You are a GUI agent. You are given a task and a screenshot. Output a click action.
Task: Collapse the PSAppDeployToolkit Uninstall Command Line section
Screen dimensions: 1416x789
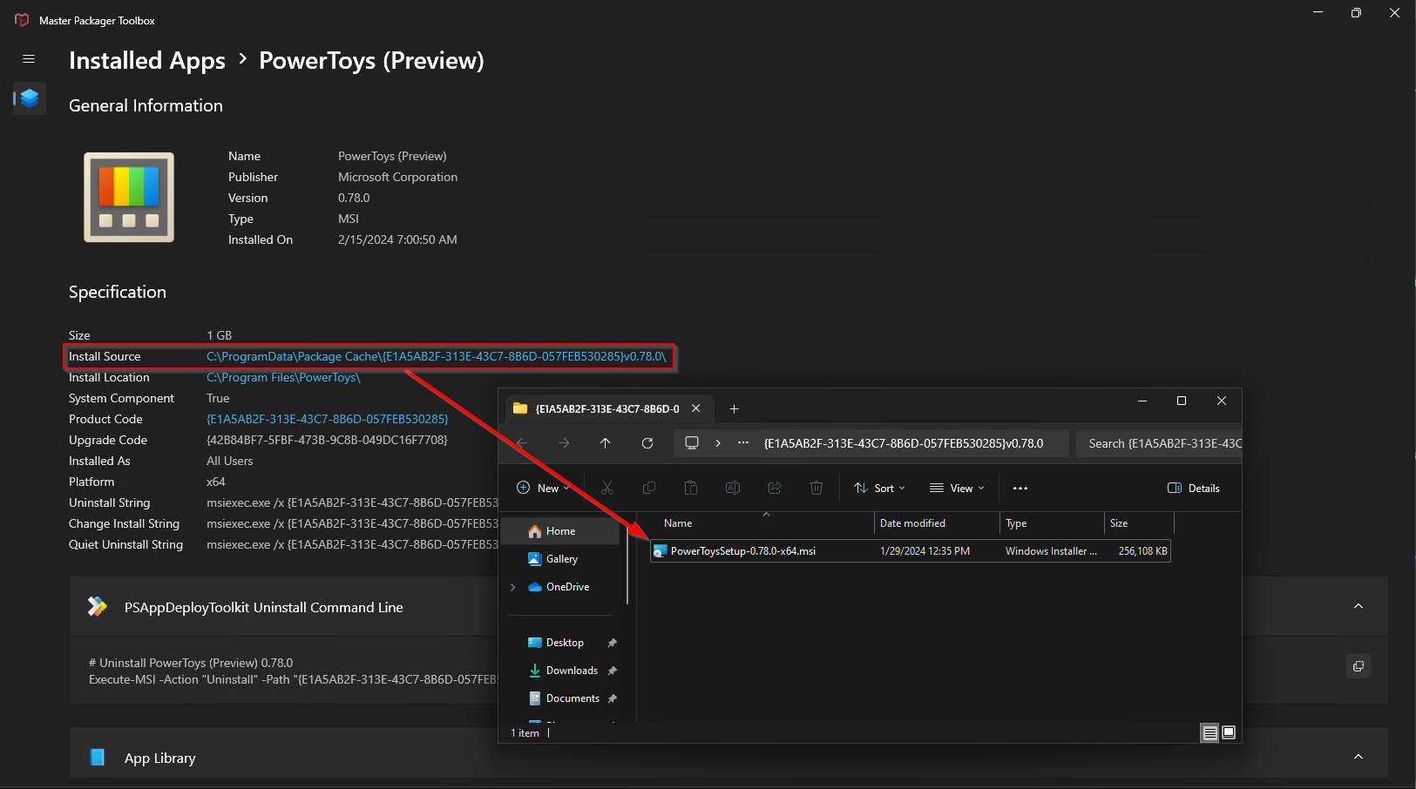click(x=1358, y=606)
